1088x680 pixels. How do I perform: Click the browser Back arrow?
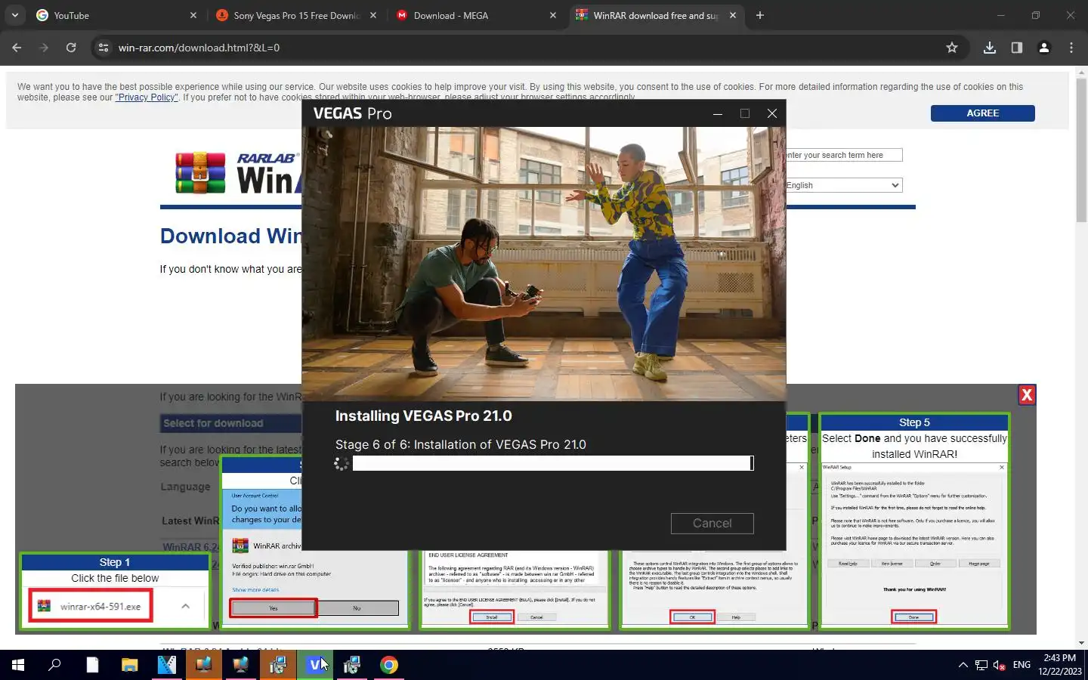click(17, 48)
